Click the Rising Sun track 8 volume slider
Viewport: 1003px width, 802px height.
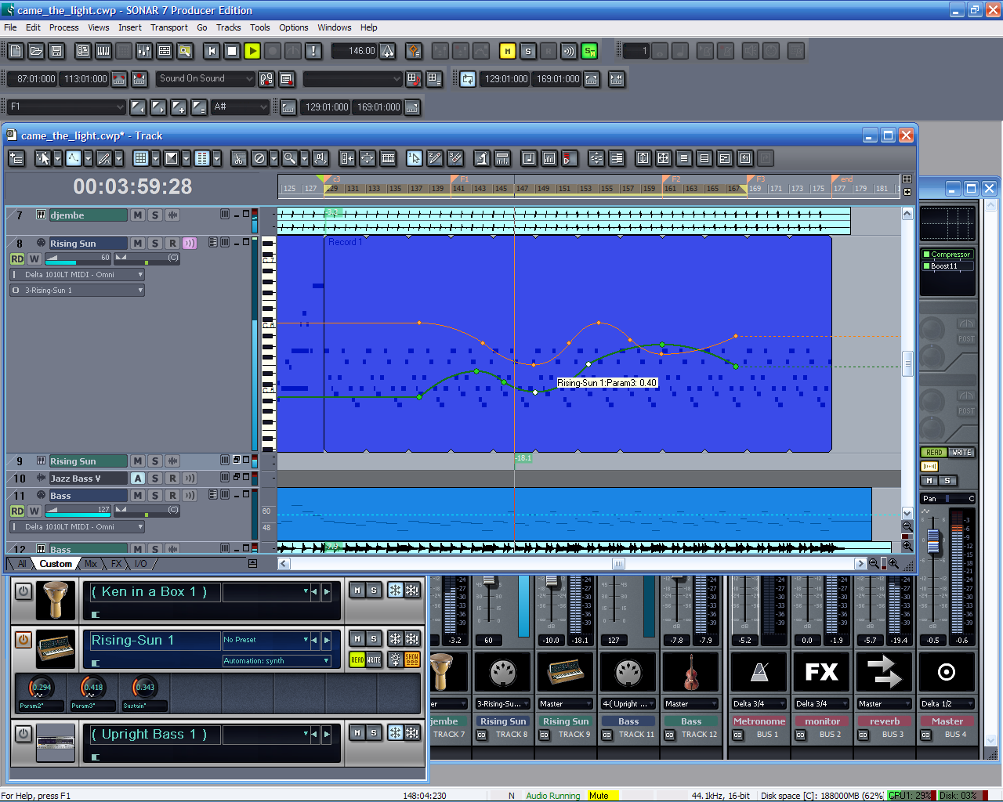(x=78, y=258)
